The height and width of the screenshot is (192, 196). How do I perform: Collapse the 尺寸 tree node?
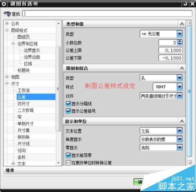click(7, 84)
